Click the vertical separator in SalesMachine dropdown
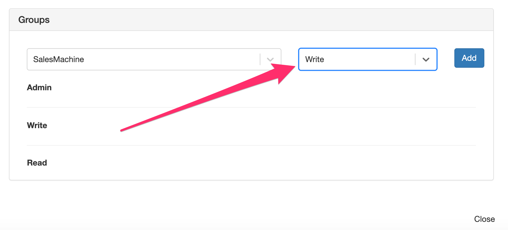 (x=260, y=59)
